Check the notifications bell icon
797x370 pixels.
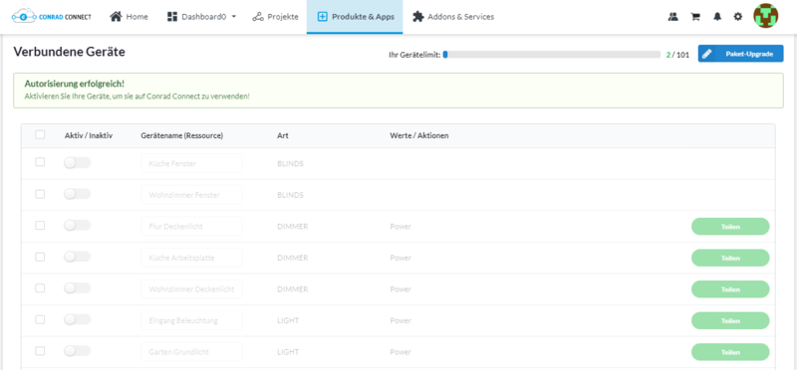point(717,17)
